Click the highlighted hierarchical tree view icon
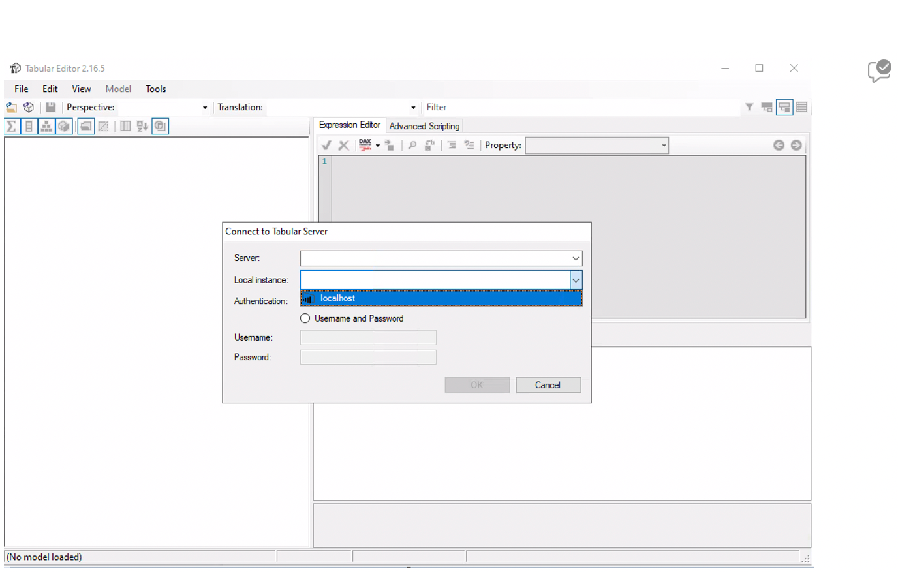This screenshot has width=898, height=584. click(x=784, y=107)
